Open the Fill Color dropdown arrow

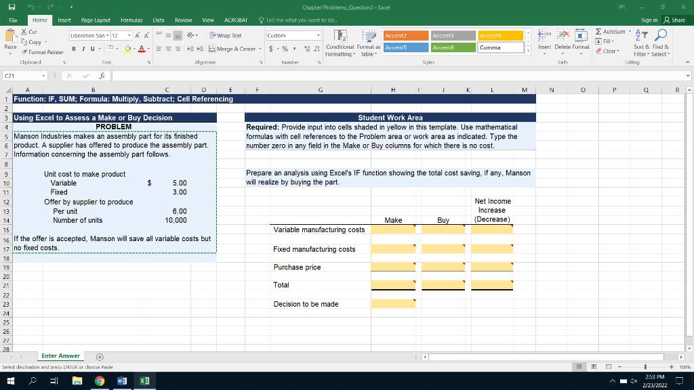tap(134, 49)
